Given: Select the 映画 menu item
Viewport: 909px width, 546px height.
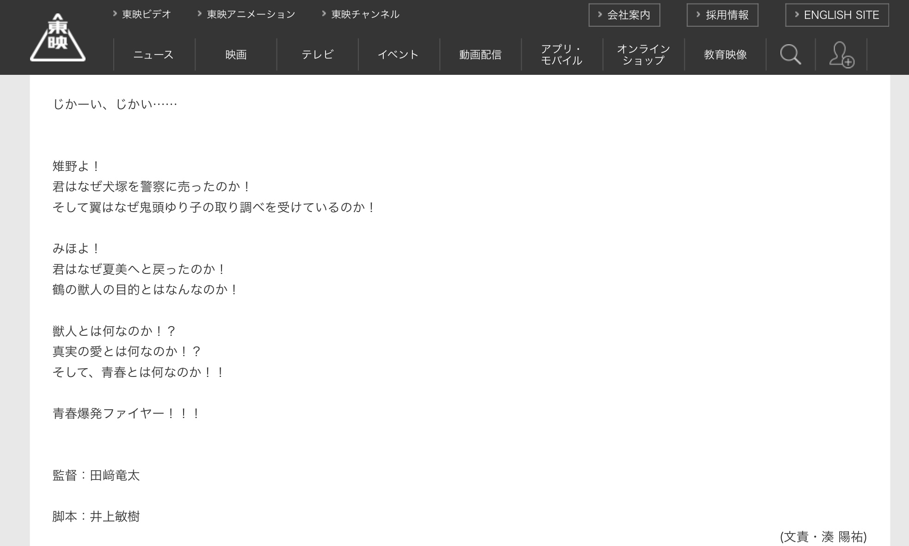Looking at the screenshot, I should (236, 55).
